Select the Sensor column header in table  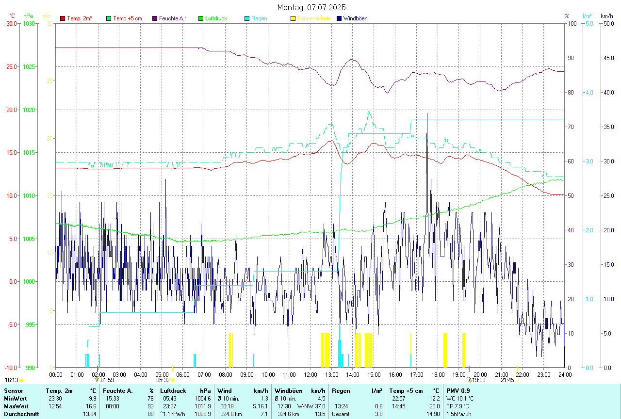(12, 390)
